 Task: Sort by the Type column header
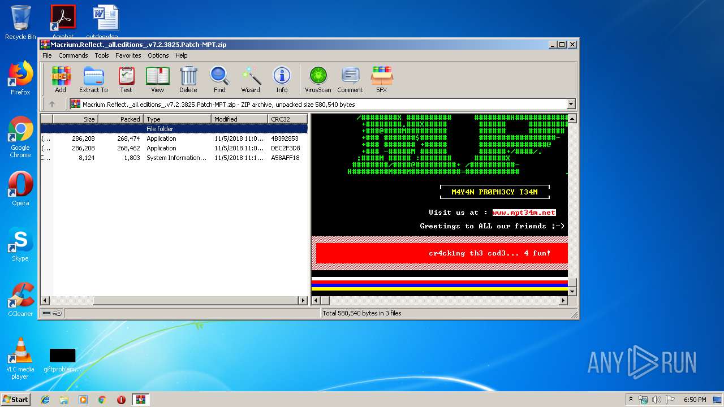[177, 119]
